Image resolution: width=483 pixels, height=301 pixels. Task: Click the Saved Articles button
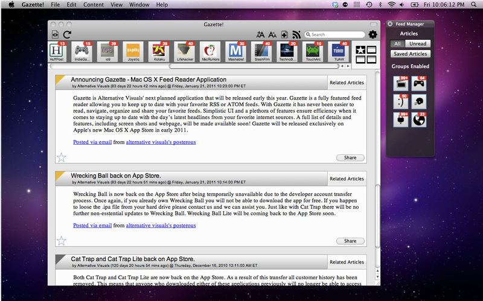[411, 54]
